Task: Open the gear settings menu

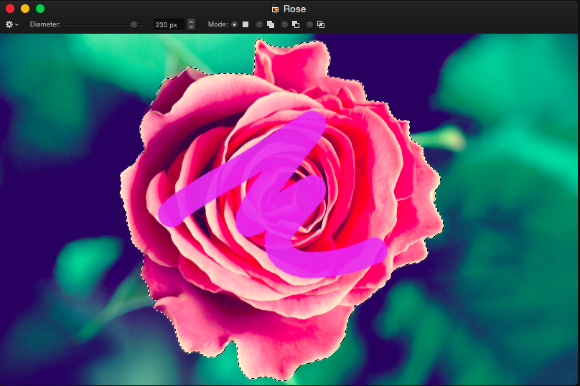Action: point(11,24)
